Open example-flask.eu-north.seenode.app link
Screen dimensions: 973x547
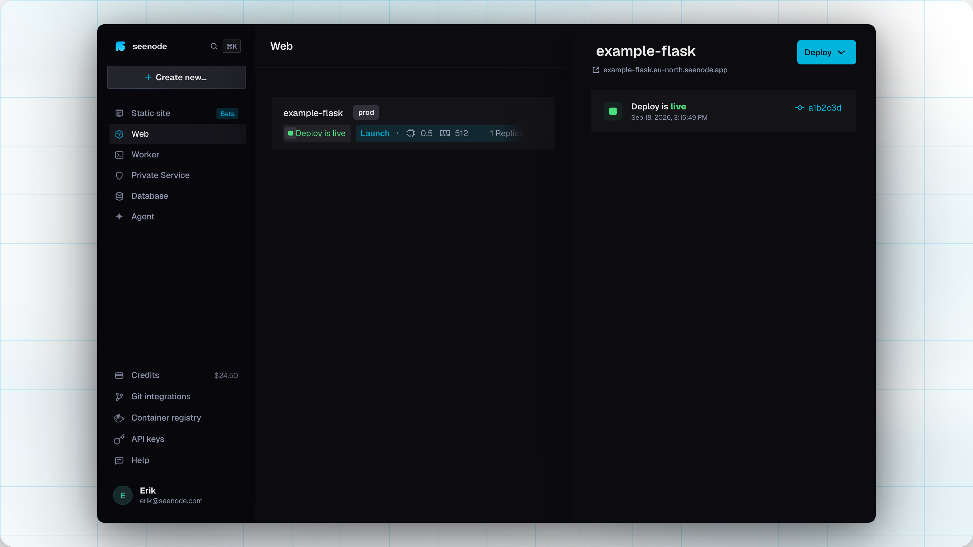(x=665, y=70)
